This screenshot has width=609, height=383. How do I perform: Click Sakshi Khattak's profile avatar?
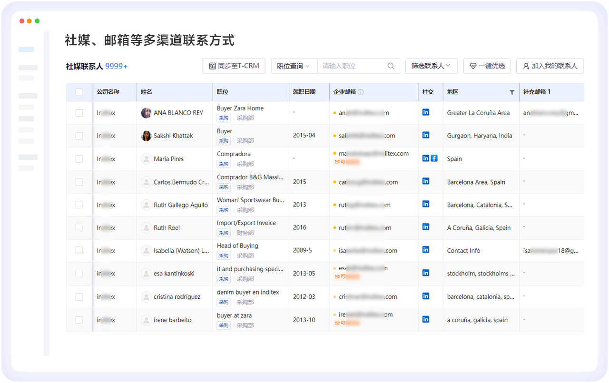click(146, 136)
